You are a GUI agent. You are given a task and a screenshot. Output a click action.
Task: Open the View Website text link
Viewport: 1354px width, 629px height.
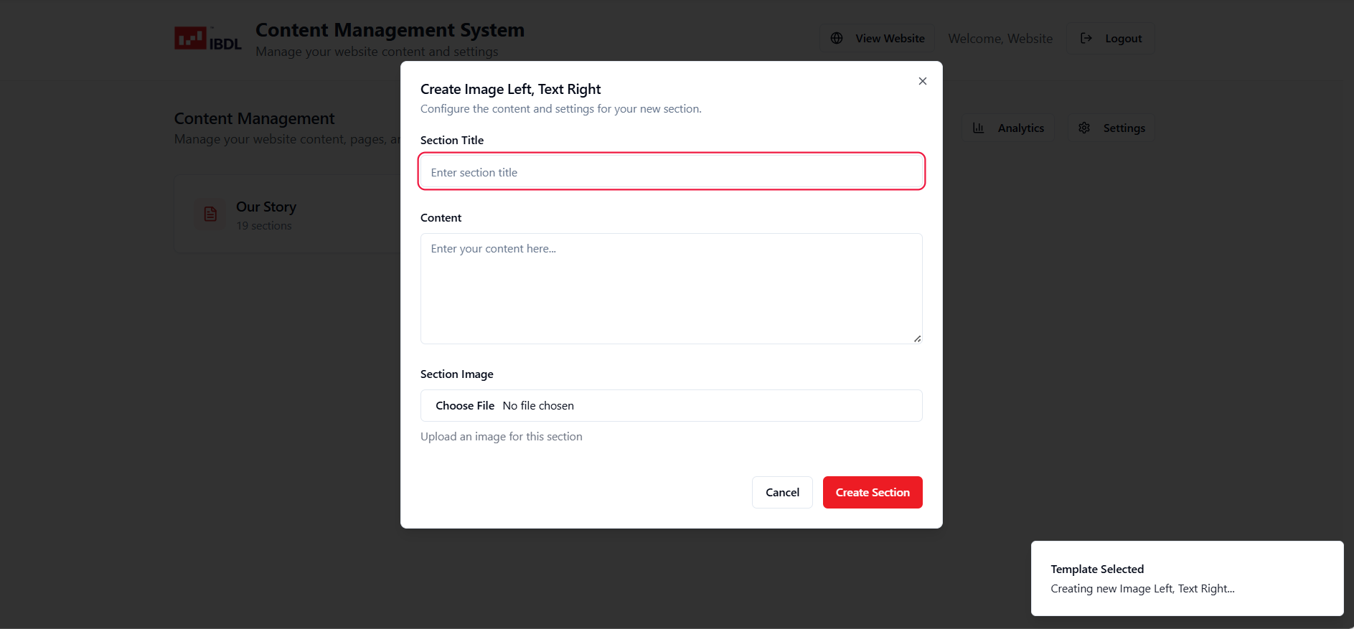click(x=890, y=39)
